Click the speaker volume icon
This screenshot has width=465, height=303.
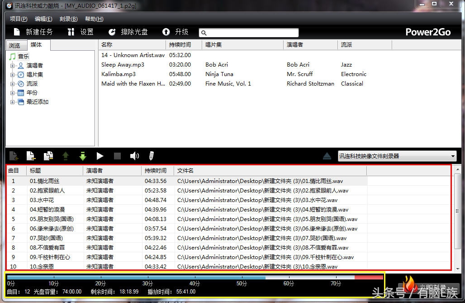[x=134, y=156]
